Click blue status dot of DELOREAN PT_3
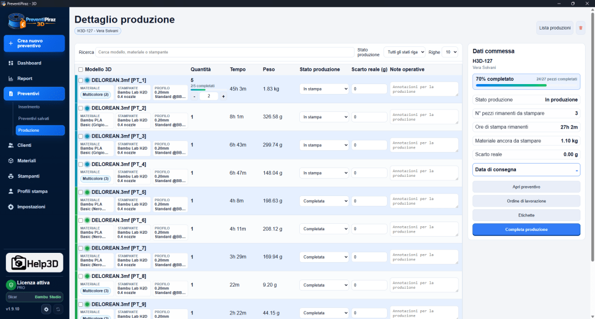595x319 pixels. 87,136
